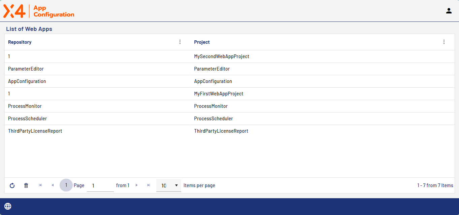Screen dimensions: 459x215
Task: Select the MyFirstWebAppProject row
Action: [219, 94]
